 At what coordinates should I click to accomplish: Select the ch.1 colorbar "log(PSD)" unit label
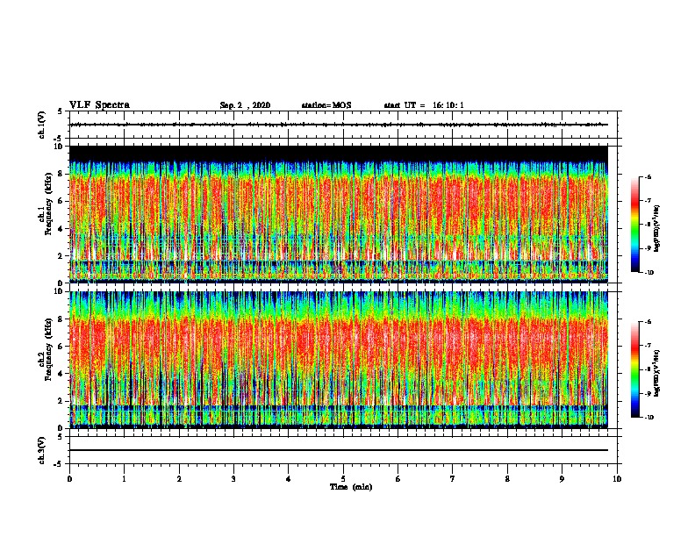click(x=657, y=229)
